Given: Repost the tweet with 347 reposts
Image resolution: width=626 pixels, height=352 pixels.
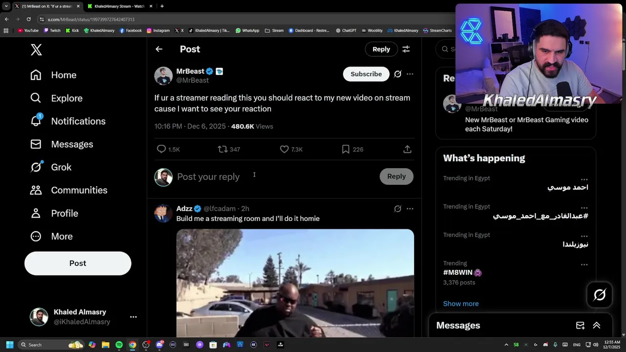Looking at the screenshot, I should (x=223, y=149).
